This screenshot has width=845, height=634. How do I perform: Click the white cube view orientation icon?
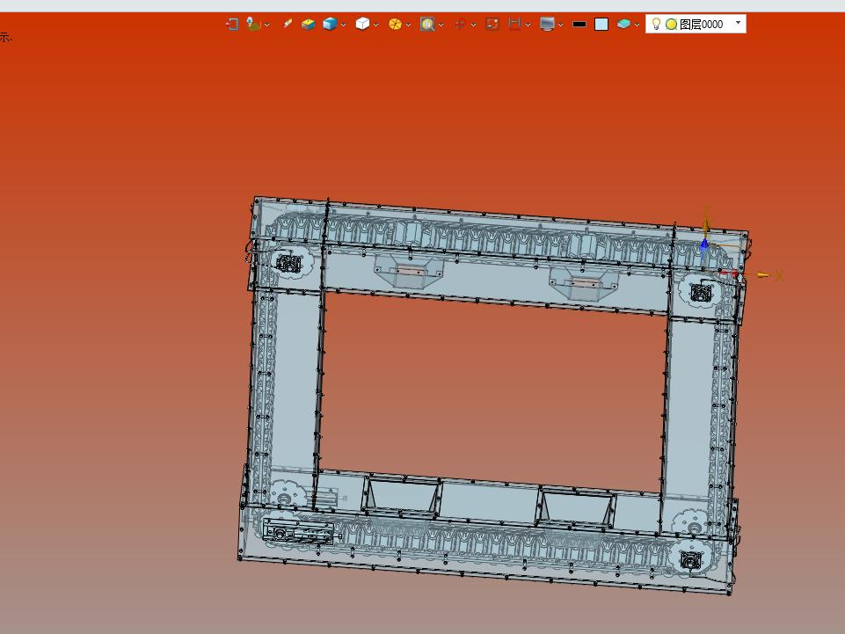[x=362, y=25]
